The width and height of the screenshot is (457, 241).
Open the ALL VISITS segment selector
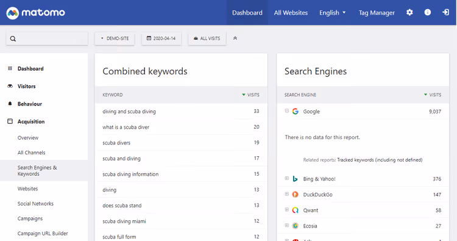pos(207,38)
